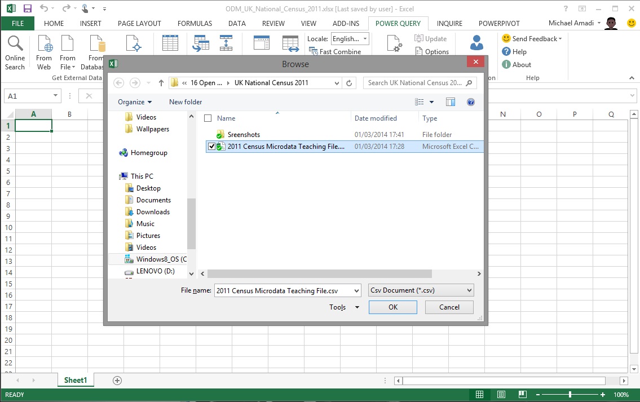Open Power Query Options

432,51
